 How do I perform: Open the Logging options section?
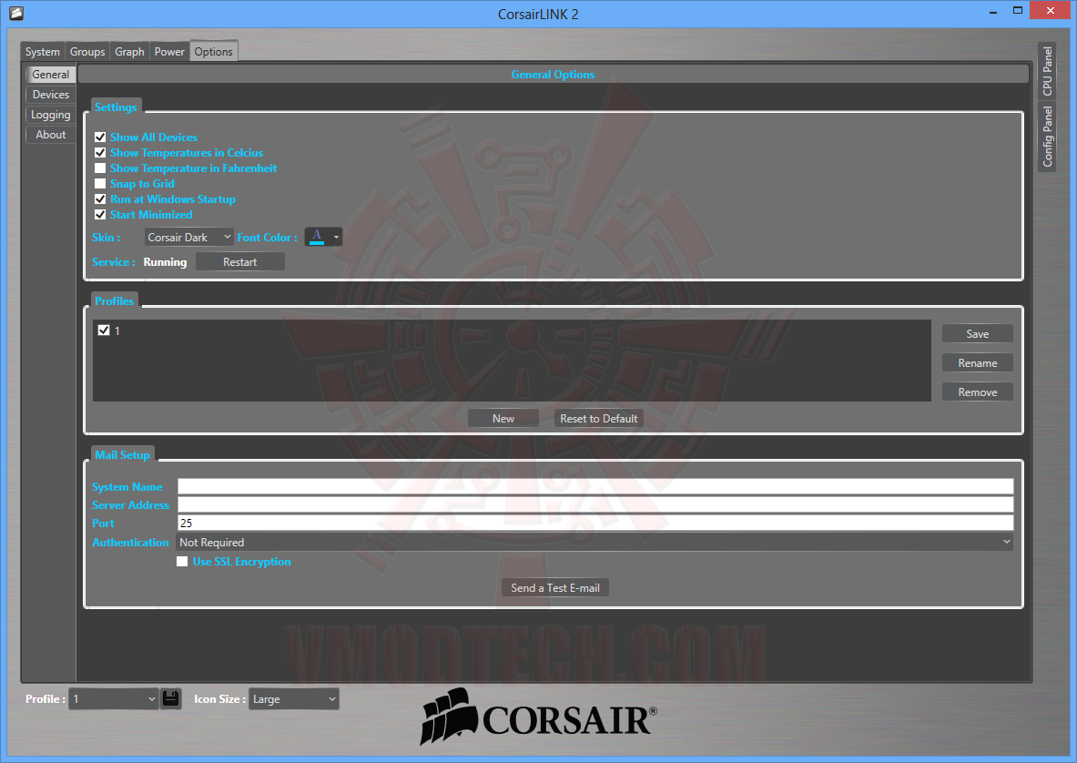point(51,115)
